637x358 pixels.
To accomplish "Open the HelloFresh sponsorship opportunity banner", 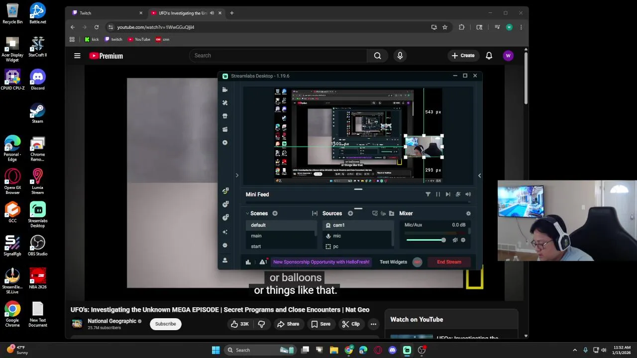I will pos(321,262).
